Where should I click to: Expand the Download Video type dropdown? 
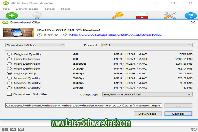click(x=35, y=45)
